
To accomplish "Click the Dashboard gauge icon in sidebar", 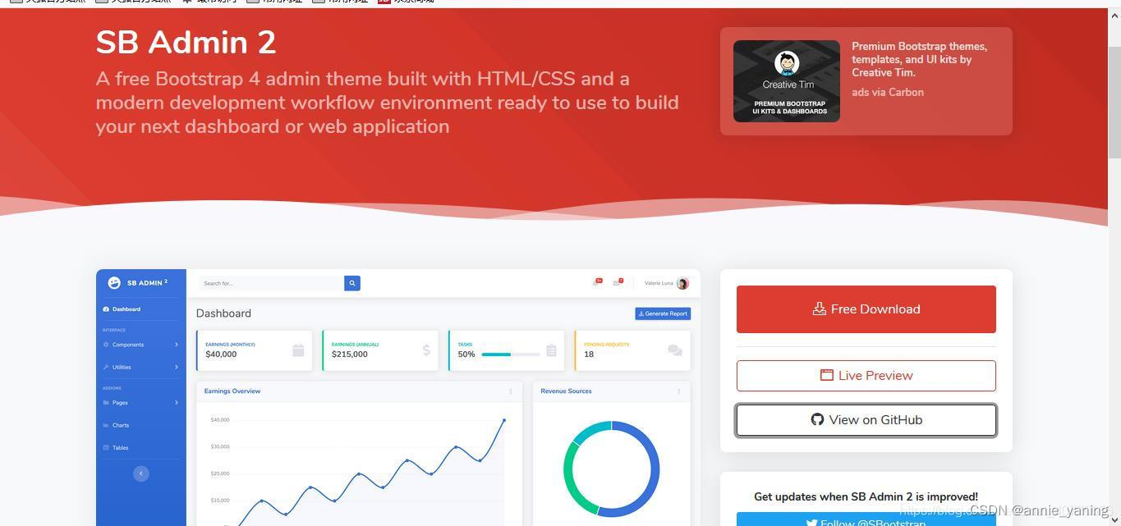I will click(x=106, y=309).
